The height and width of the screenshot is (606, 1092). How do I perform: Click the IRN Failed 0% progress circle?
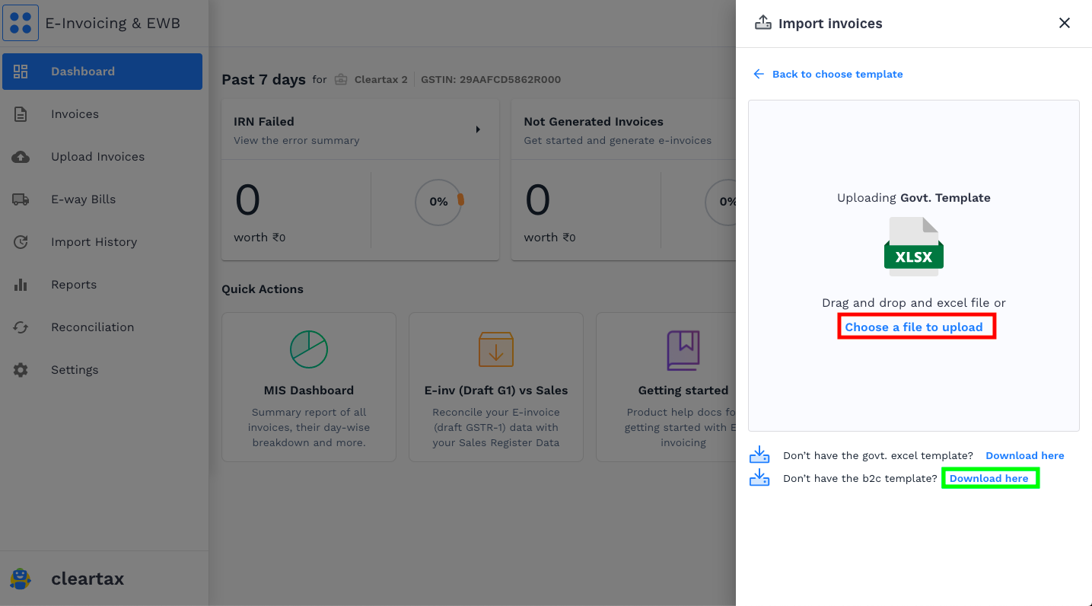[438, 203]
